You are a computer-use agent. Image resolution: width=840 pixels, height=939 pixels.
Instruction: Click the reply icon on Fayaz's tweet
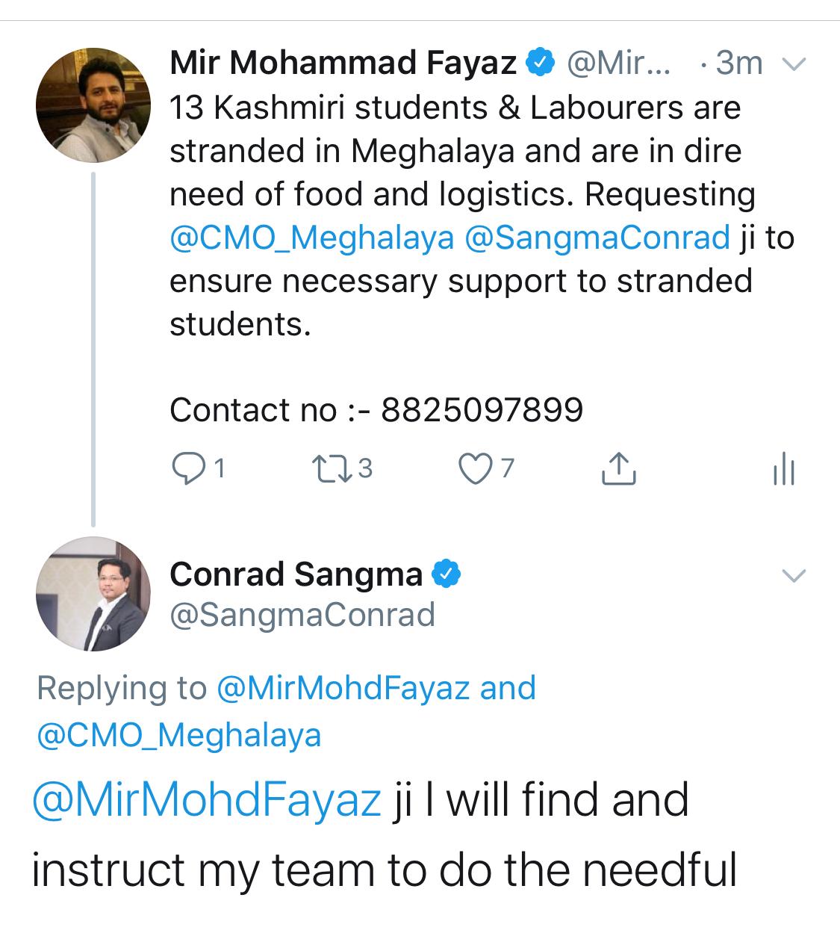[x=184, y=468]
